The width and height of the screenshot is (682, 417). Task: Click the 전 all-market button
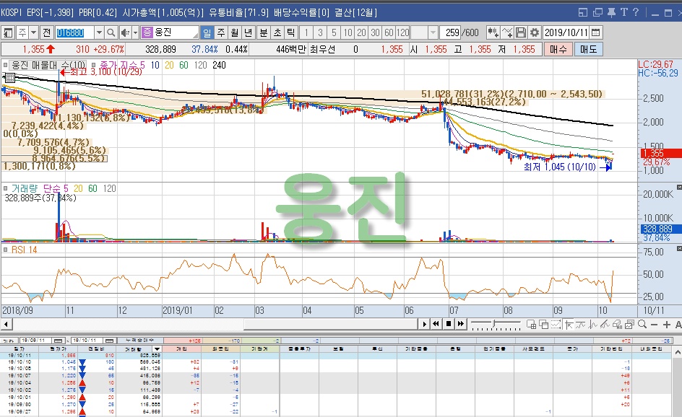pyautogui.click(x=46, y=32)
